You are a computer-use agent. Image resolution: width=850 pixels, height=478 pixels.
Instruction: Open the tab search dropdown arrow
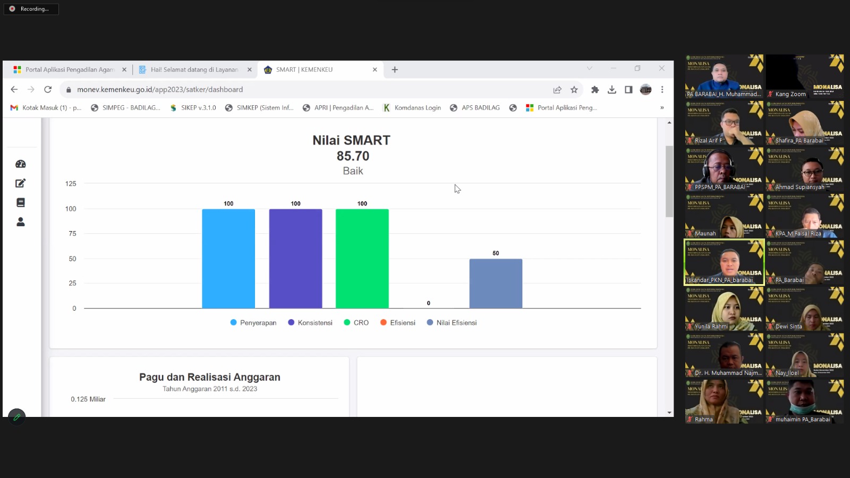[589, 69]
